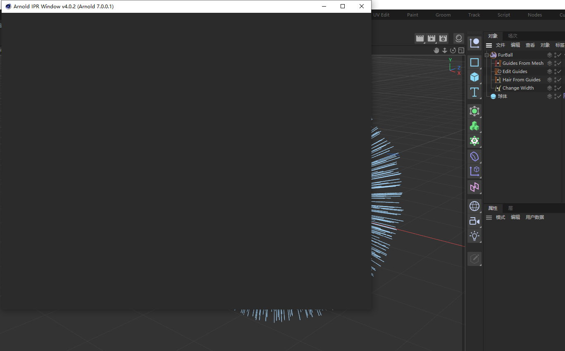Toggle Edit Guides enable checkmark
Screen dimensions: 565x351
click(559, 71)
